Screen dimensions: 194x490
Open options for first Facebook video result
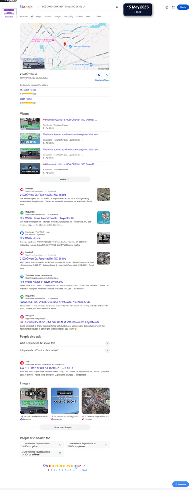click(71, 125)
